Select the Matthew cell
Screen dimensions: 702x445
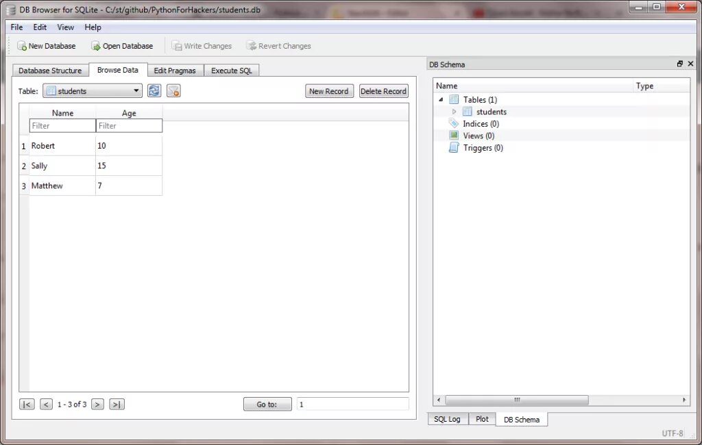62,186
